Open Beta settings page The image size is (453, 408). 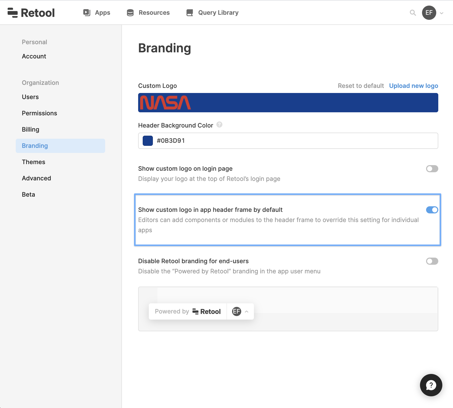[28, 195]
